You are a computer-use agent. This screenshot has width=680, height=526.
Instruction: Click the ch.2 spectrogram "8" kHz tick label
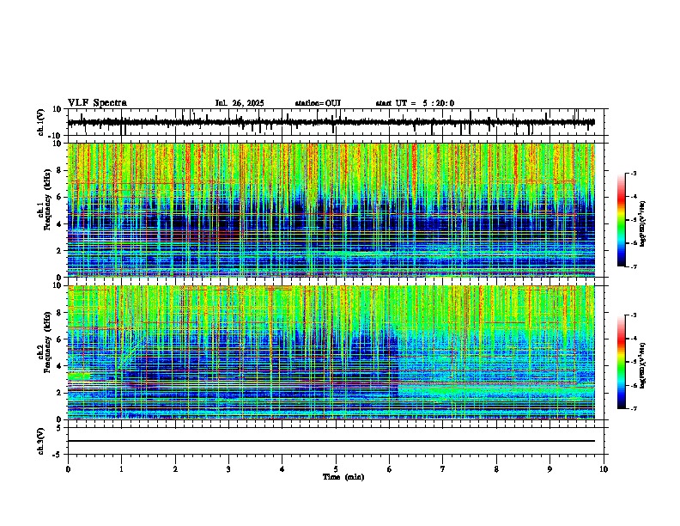click(60, 313)
